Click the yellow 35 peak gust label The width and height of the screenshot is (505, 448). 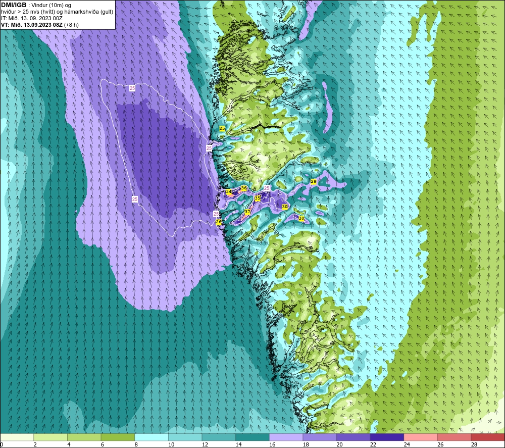(x=258, y=198)
